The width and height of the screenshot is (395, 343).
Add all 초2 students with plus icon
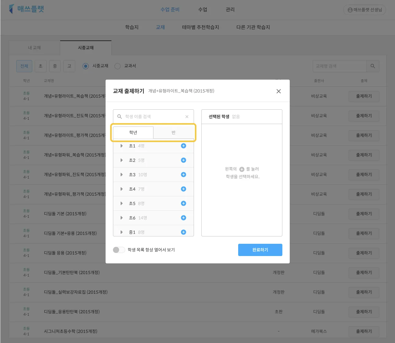[x=184, y=160]
